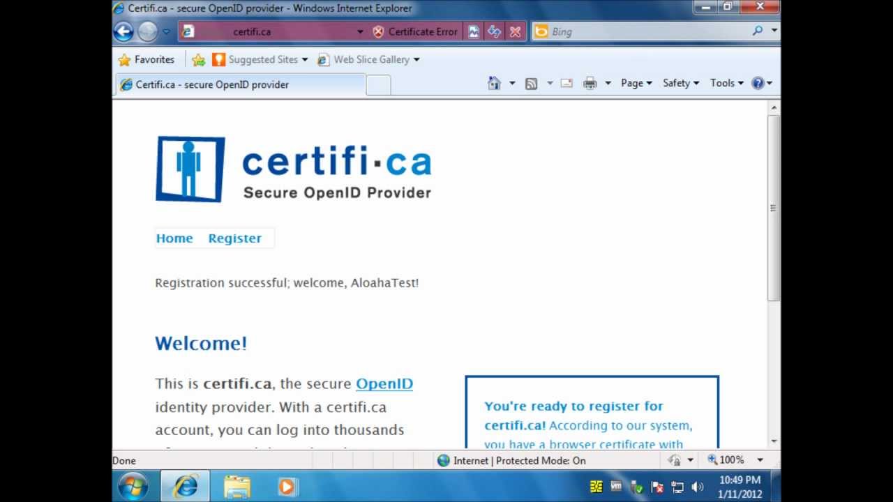Image resolution: width=893 pixels, height=502 pixels.
Task: Click the Bing search box
Action: (x=640, y=31)
